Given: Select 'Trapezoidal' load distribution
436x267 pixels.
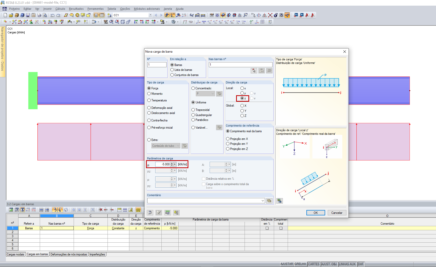Looking at the screenshot, I should (x=201, y=110).
